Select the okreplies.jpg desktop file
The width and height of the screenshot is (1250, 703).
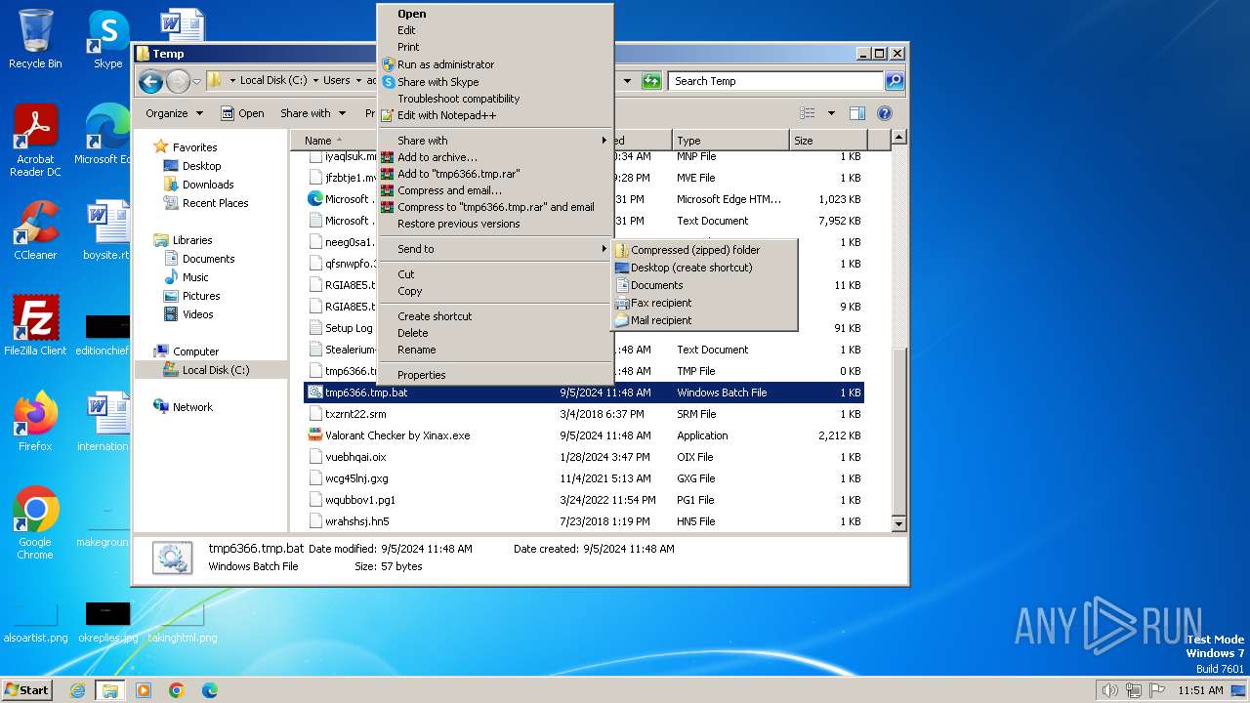click(x=107, y=622)
